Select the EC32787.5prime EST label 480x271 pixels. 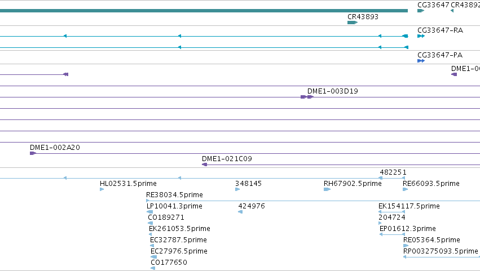pos(178,240)
